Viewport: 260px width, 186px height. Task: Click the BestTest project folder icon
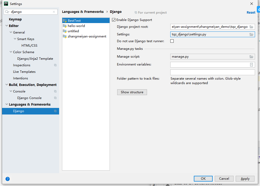click(x=65, y=21)
